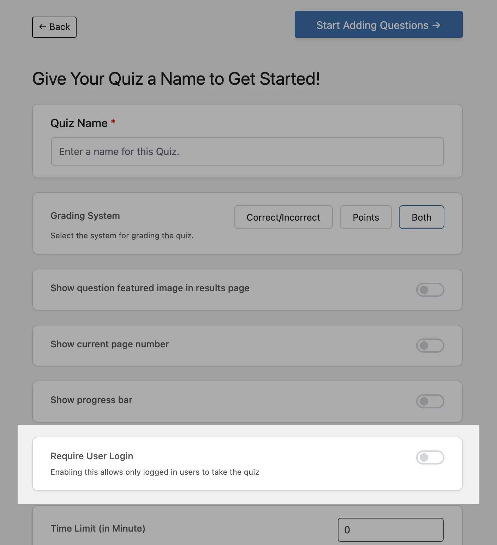The width and height of the screenshot is (497, 545).
Task: Select Correct/Incorrect grading system
Action: 283,217
